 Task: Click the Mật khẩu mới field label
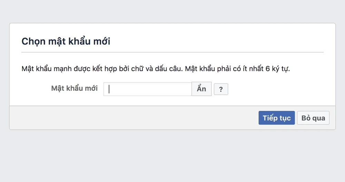point(74,88)
